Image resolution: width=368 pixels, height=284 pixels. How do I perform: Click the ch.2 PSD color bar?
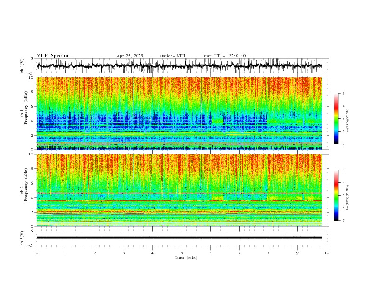point(336,195)
